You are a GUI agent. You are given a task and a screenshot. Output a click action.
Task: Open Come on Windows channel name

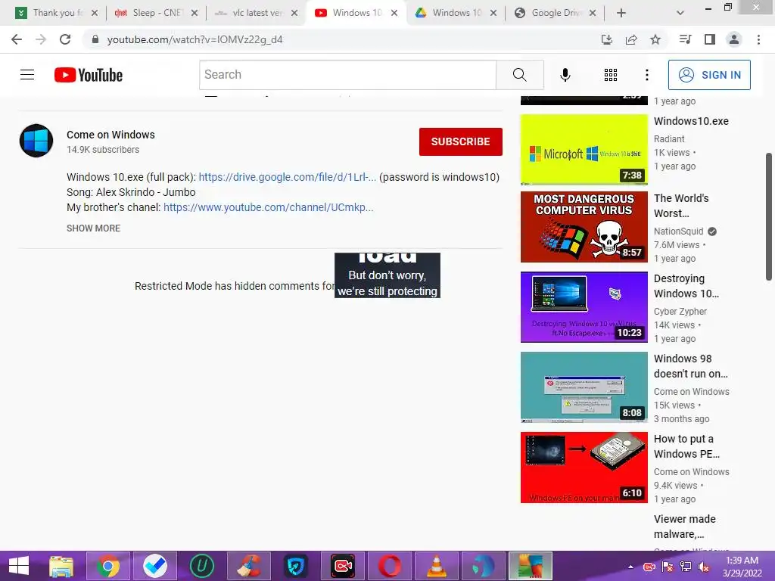coord(110,135)
